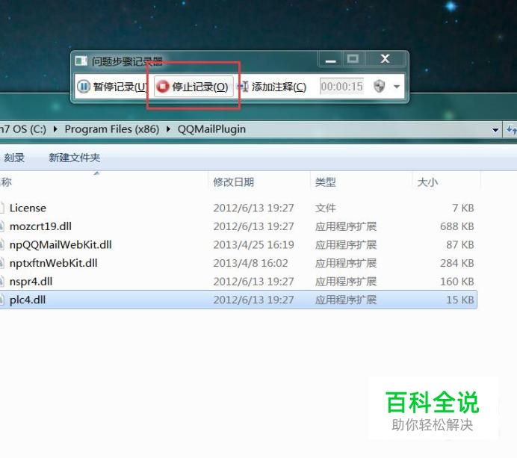Click the 暂停记录 pause button
Screen dimensions: 517x458
pyautogui.click(x=113, y=87)
